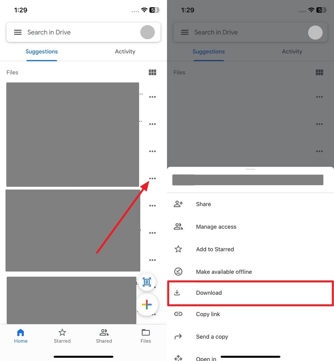Go to Files in bottom navigation
334x361 pixels.
click(x=146, y=336)
